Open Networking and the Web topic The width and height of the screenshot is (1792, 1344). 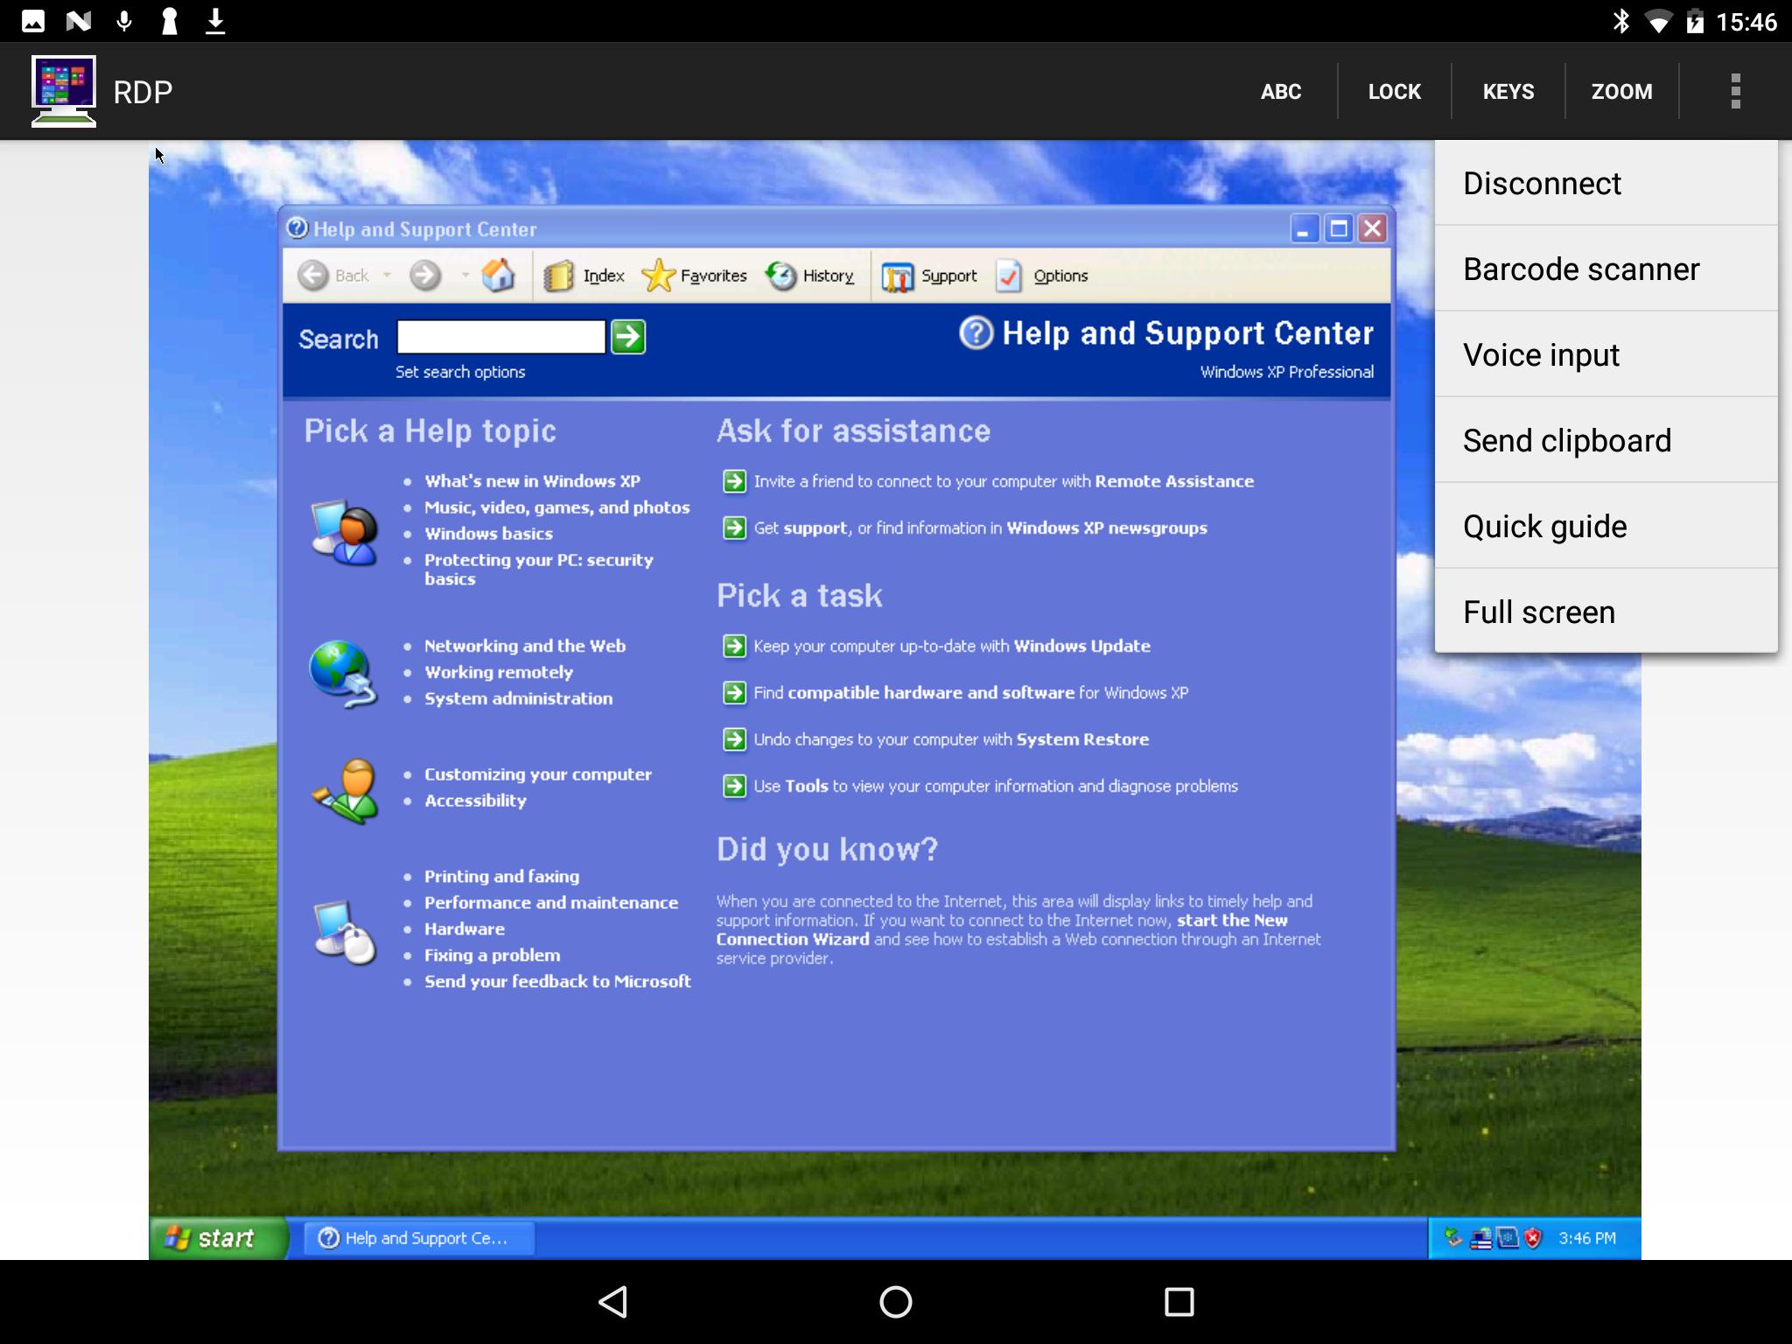tap(525, 646)
